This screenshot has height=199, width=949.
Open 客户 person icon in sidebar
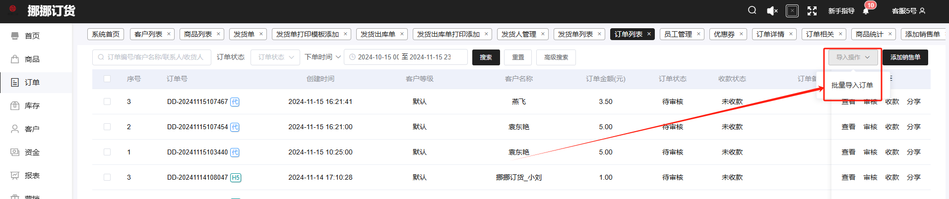pyautogui.click(x=15, y=129)
